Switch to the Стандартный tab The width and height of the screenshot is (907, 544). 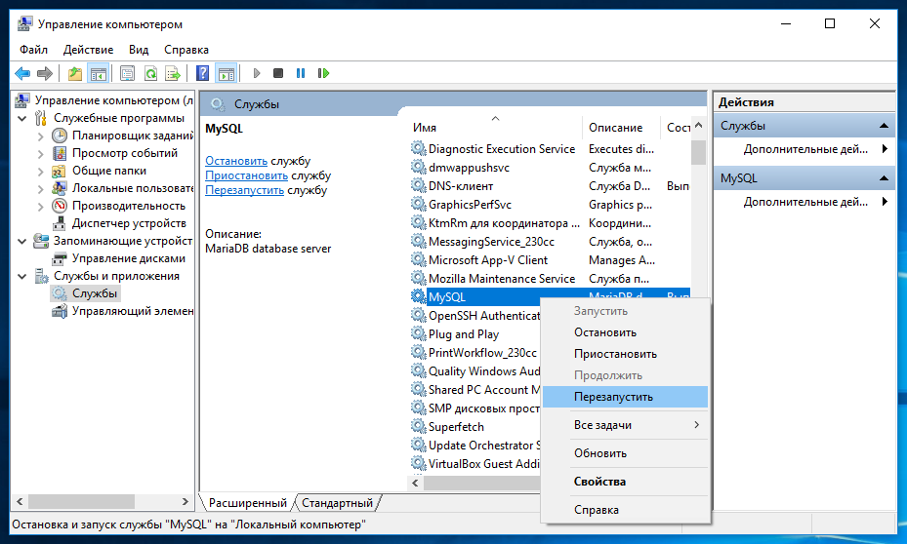tap(337, 503)
